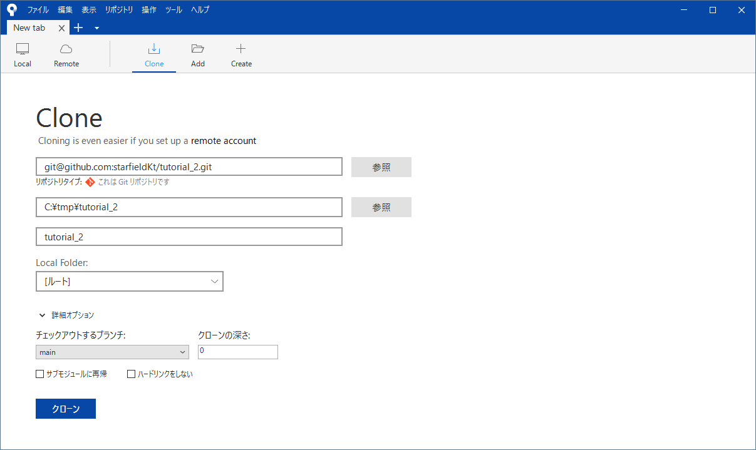This screenshot has height=450, width=756.
Task: Switch to the New tab tab
Action: coord(29,28)
